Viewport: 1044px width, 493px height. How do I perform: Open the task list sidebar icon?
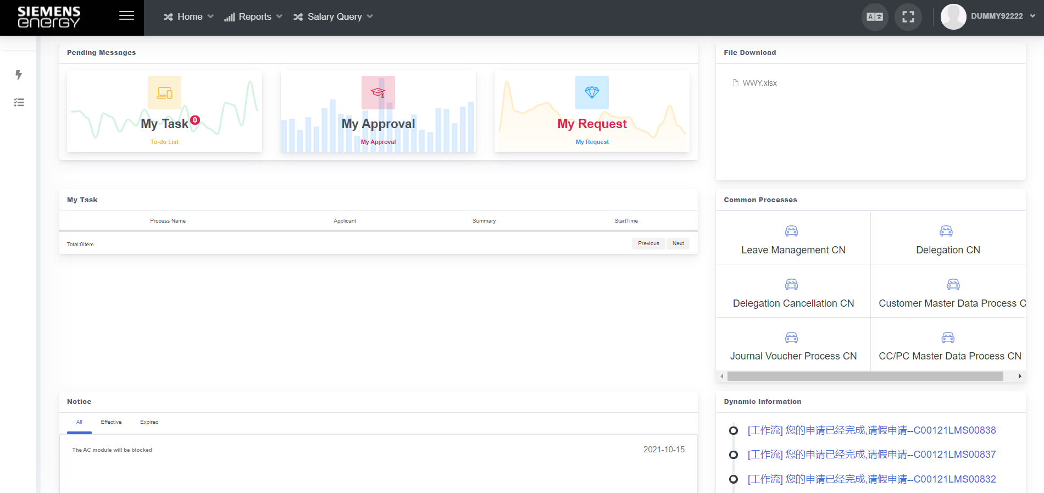click(19, 102)
